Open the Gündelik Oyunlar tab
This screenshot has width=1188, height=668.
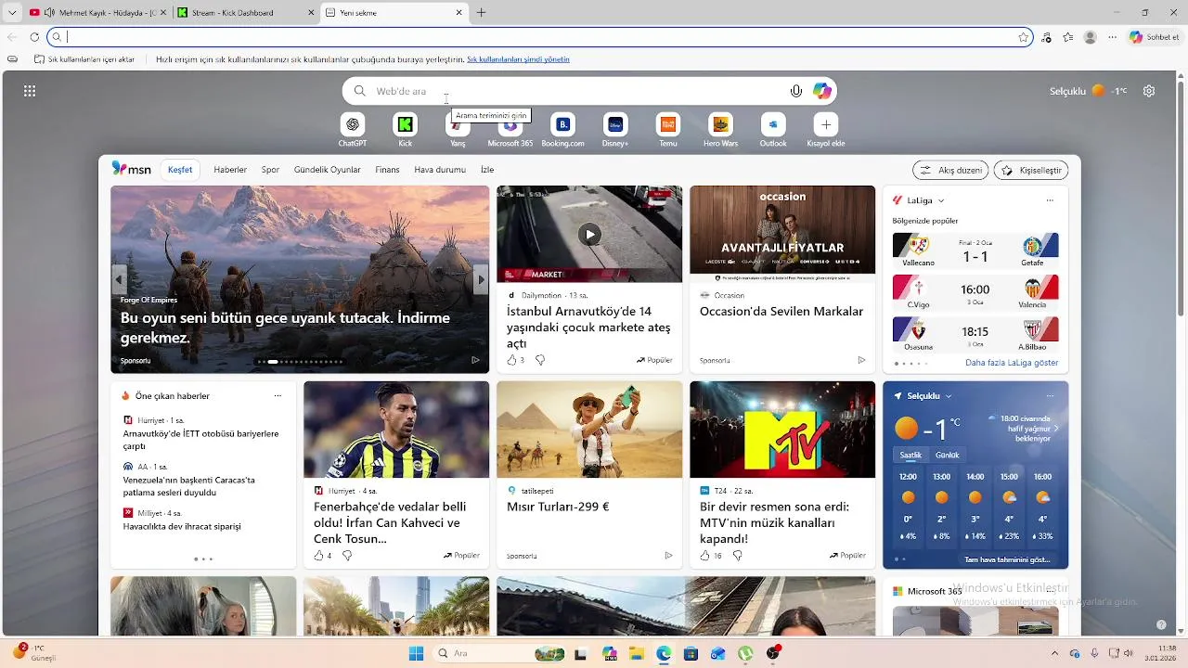pyautogui.click(x=328, y=170)
